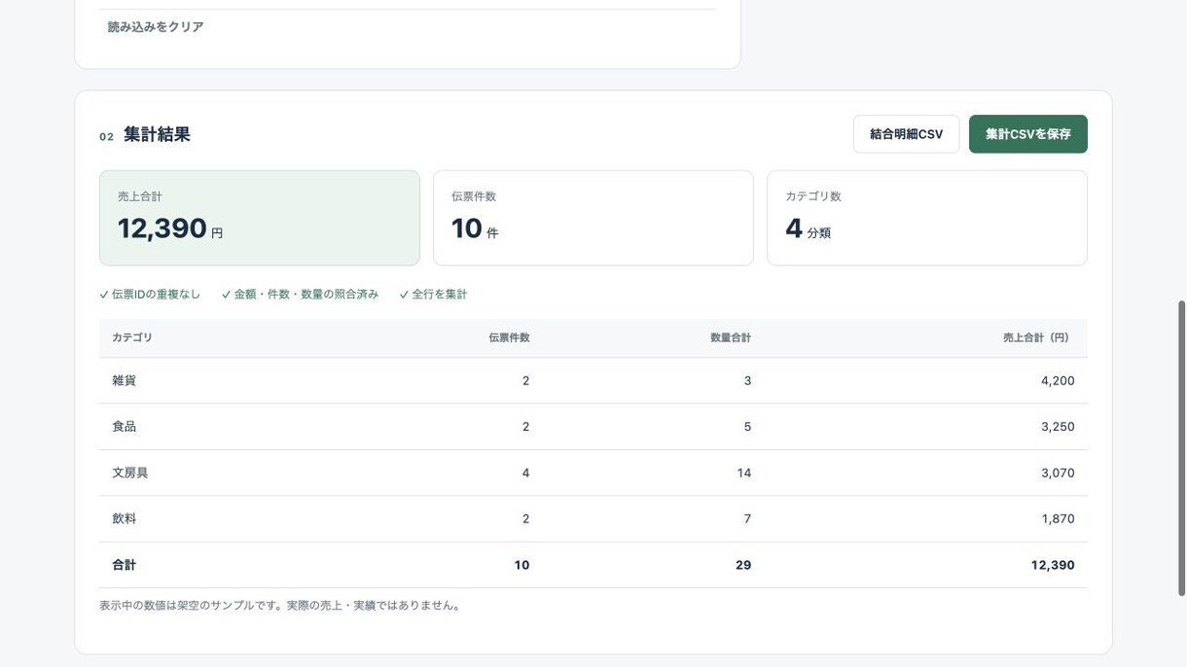Viewport: 1187px width, 667px height.
Task: Click the 合計 total row label
Action: point(125,565)
